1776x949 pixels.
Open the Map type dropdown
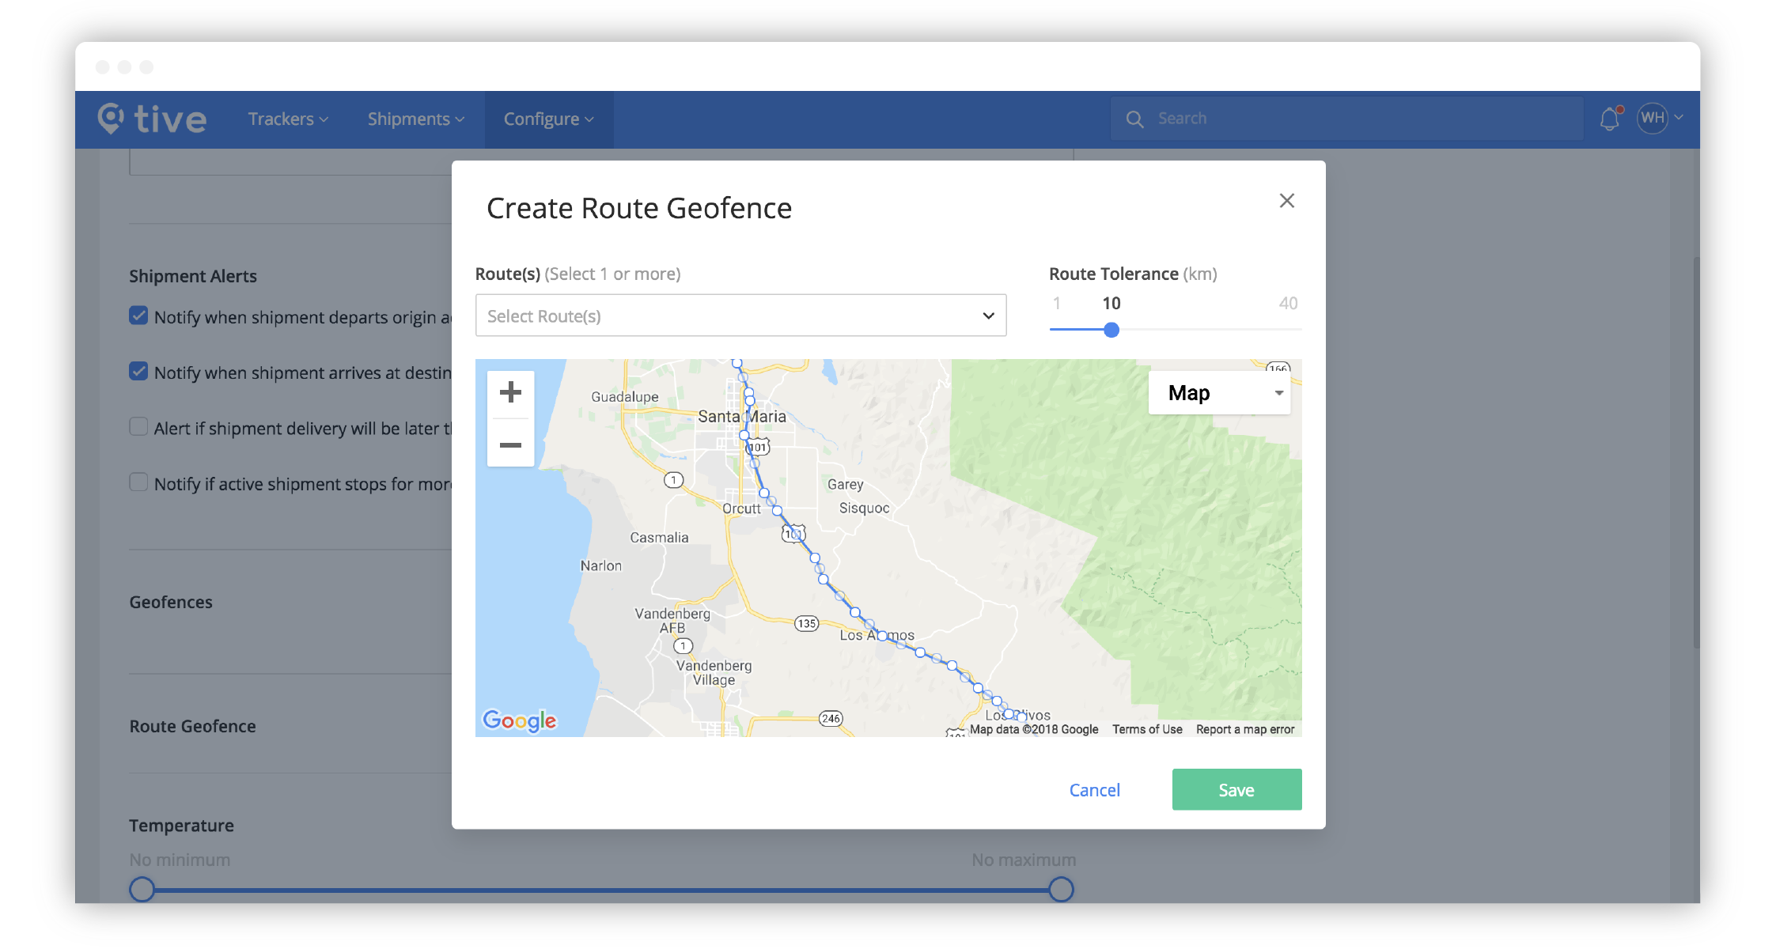pyautogui.click(x=1219, y=393)
